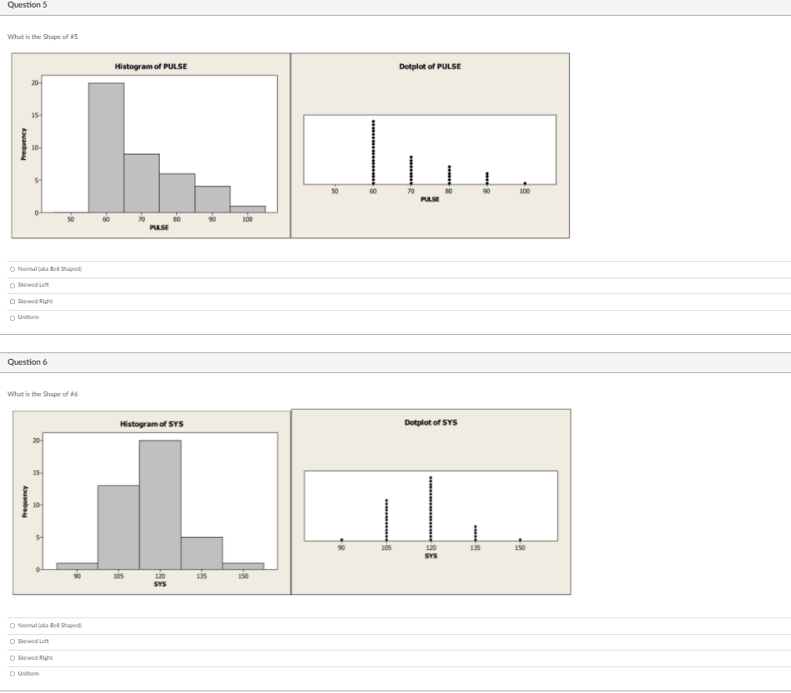The image size is (791, 693).
Task: Click the Question 6 header bar
Action: coord(395,361)
